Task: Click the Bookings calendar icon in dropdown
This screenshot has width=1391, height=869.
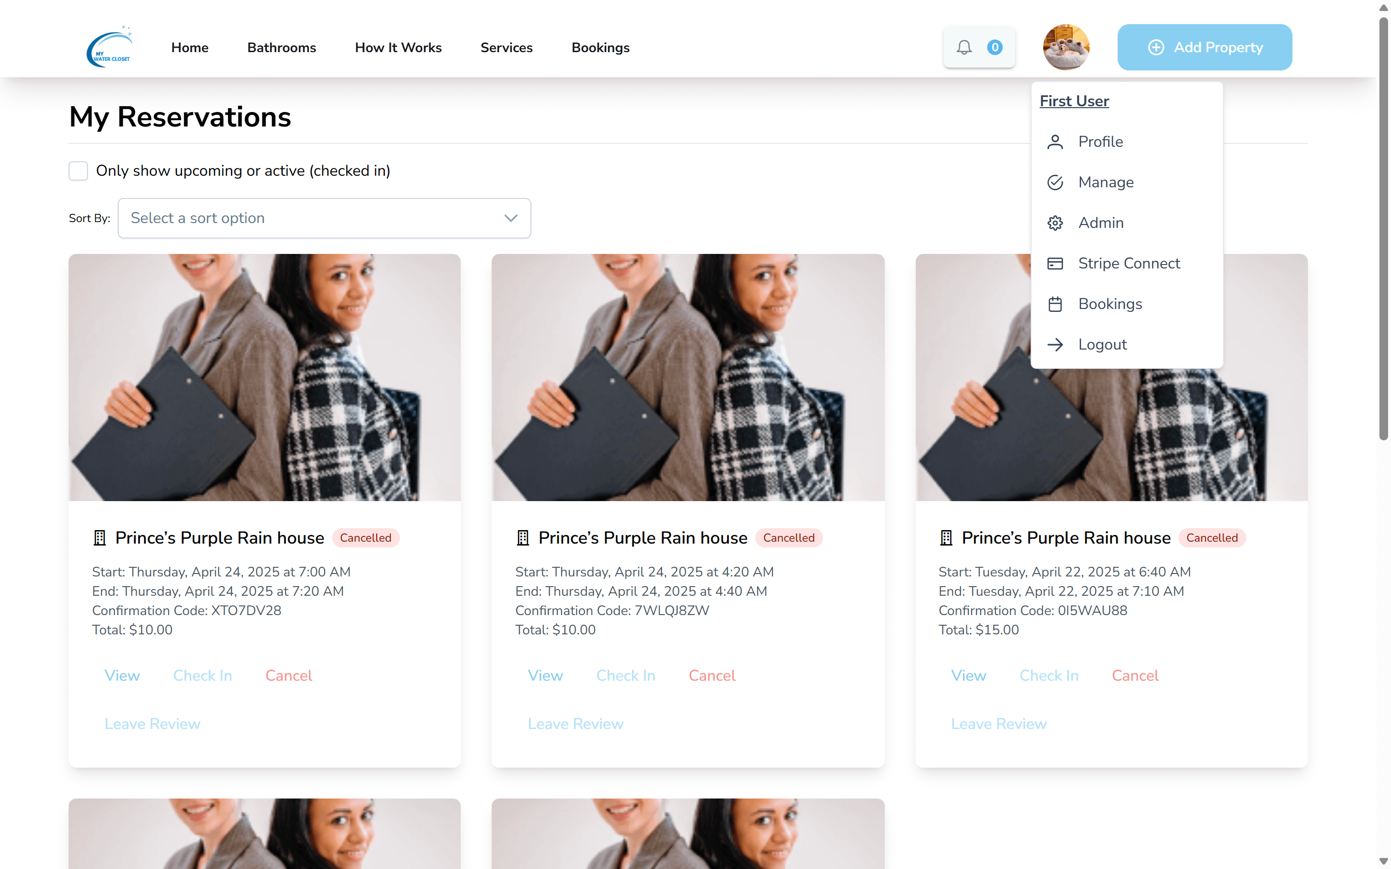Action: [x=1055, y=304]
